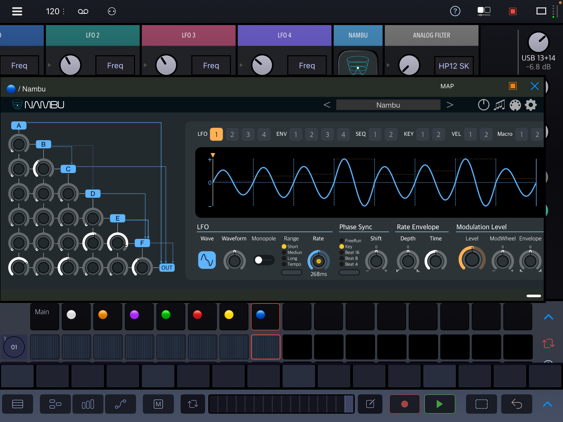Open the help question mark
563x422 pixels.
click(455, 11)
